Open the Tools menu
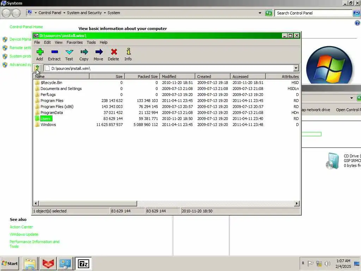Screen dimensions: 361x271 [x=91, y=42]
